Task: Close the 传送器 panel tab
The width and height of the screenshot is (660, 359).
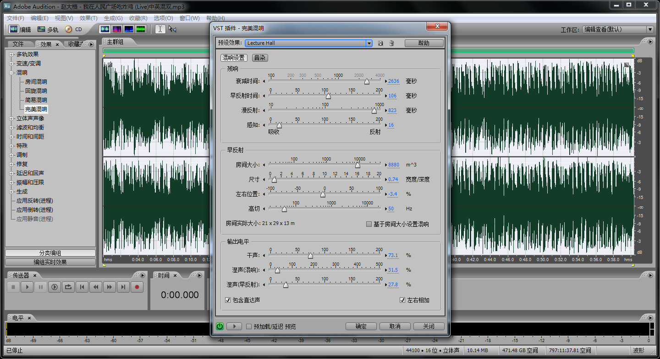Action: click(x=35, y=276)
